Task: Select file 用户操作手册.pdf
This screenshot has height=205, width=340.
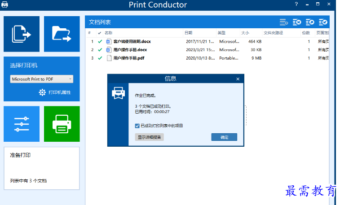Action: [129, 58]
